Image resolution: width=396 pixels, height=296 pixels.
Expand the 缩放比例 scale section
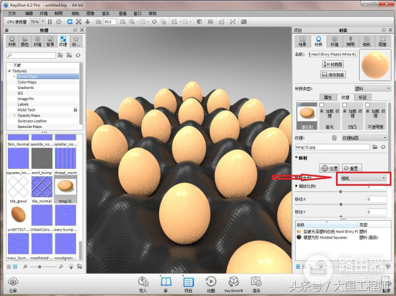tap(296, 186)
